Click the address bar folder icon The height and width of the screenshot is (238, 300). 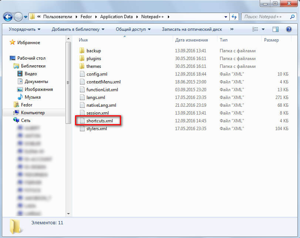point(32,16)
